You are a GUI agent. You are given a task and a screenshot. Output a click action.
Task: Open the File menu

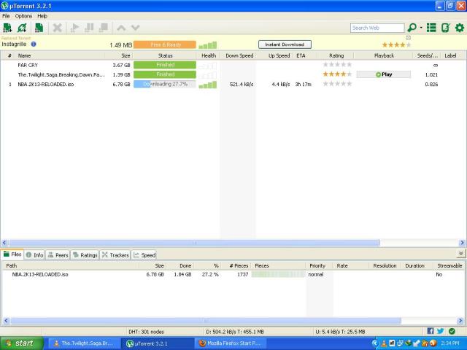[6, 16]
